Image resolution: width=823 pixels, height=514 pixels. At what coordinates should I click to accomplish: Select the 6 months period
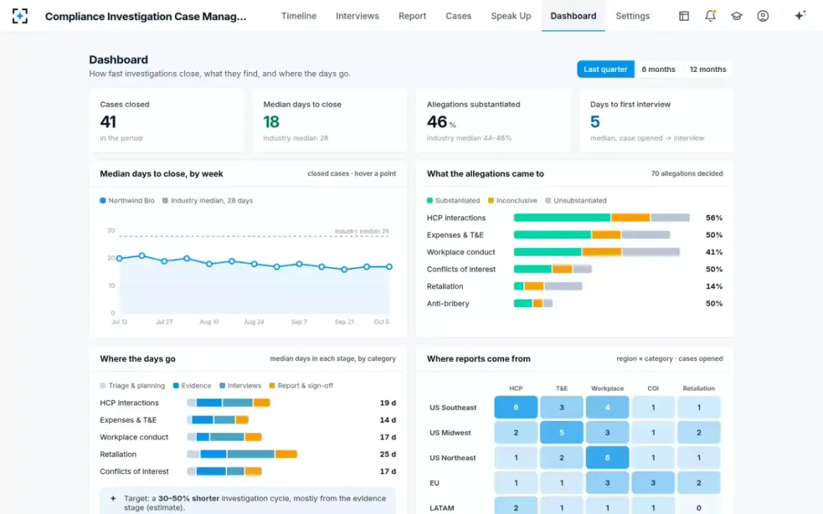tap(658, 69)
